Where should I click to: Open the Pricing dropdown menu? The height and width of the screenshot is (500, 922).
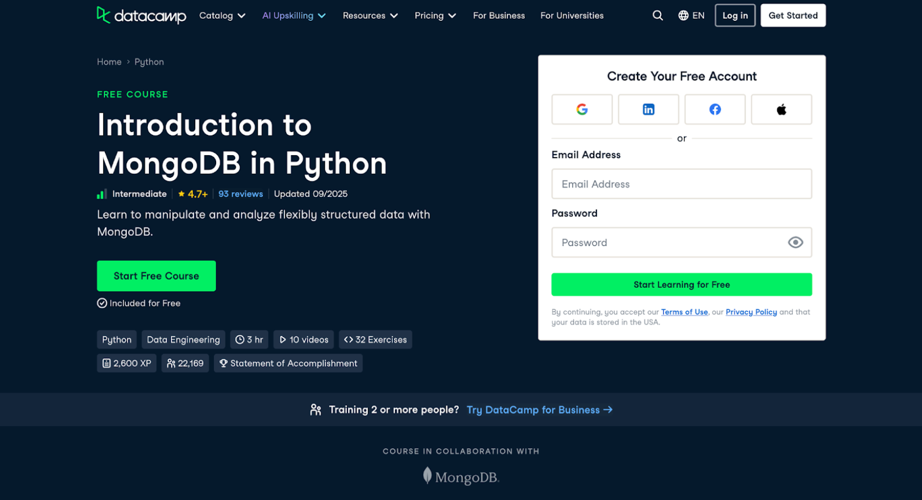[x=435, y=15]
